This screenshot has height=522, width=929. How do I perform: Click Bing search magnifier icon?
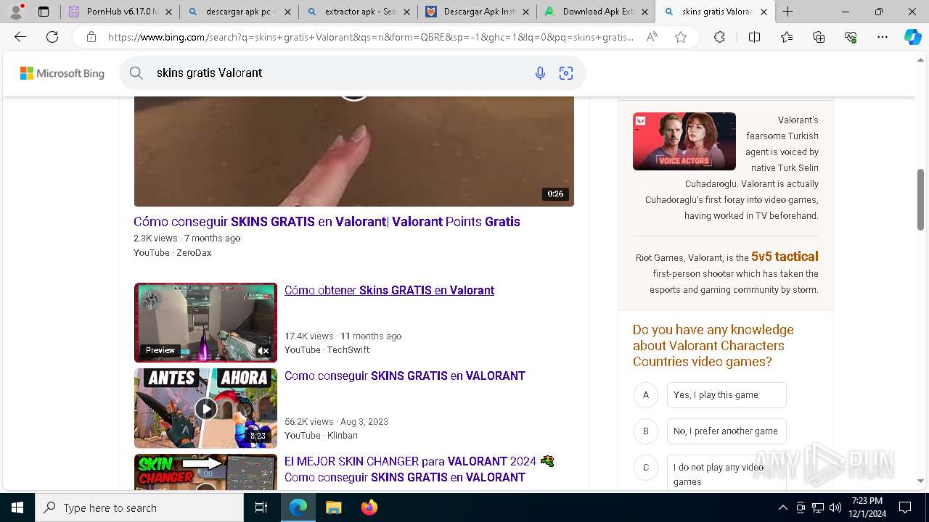coord(136,72)
